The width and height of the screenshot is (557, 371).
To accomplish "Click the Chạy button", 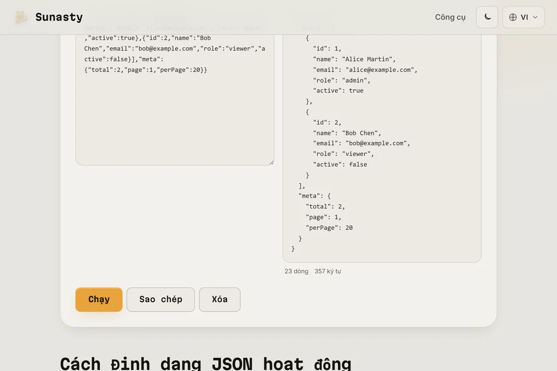I will (99, 300).
